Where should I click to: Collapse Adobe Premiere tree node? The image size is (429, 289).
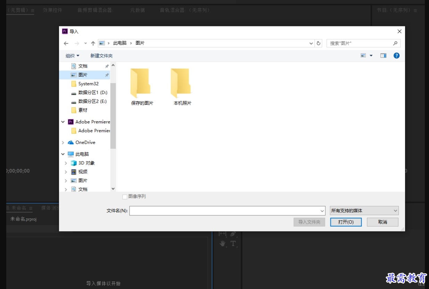point(63,122)
